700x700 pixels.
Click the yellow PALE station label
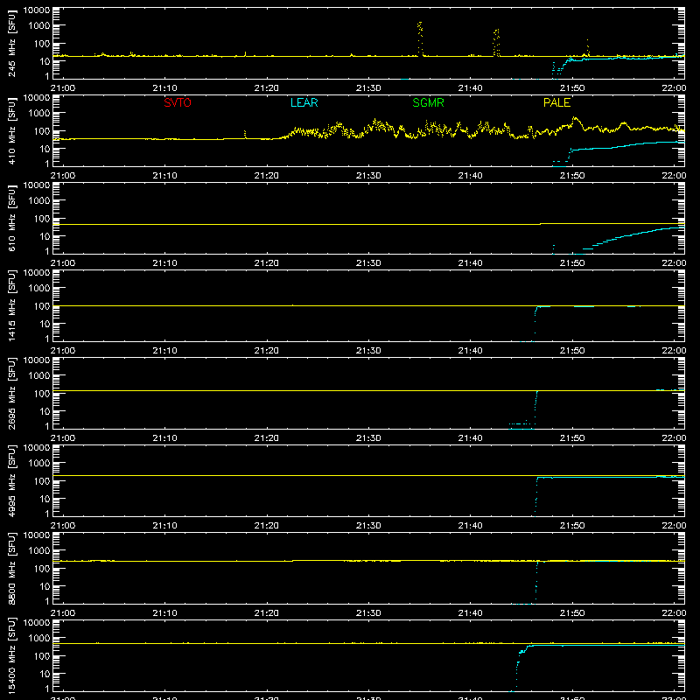tap(556, 102)
